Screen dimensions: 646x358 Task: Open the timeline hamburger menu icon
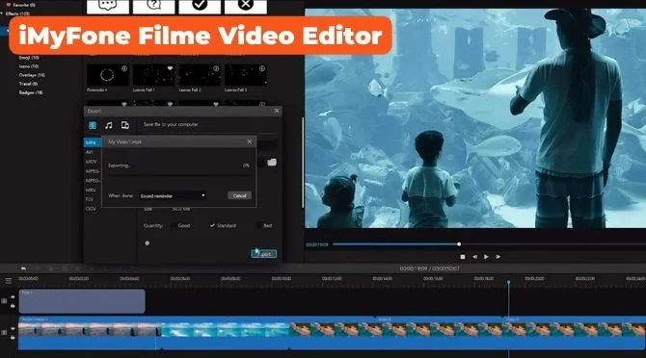tap(9, 281)
